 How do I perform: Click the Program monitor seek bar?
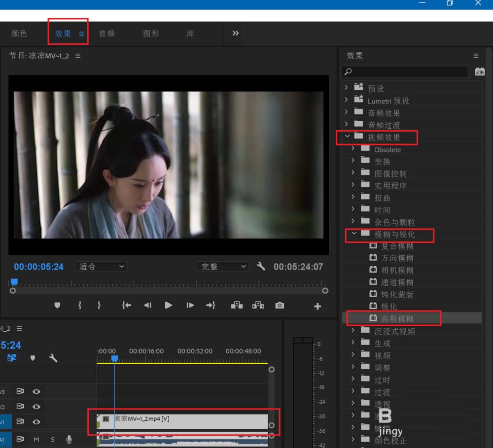tap(168, 282)
